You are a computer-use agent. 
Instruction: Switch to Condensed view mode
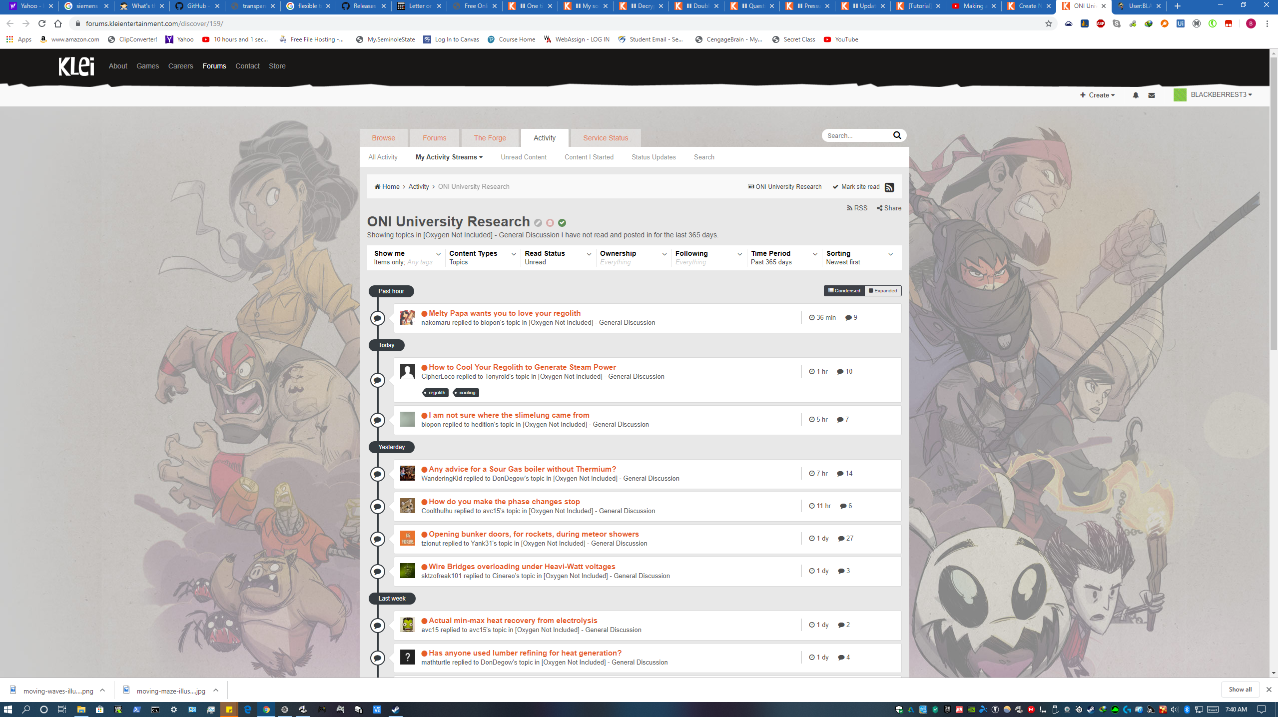(x=844, y=290)
